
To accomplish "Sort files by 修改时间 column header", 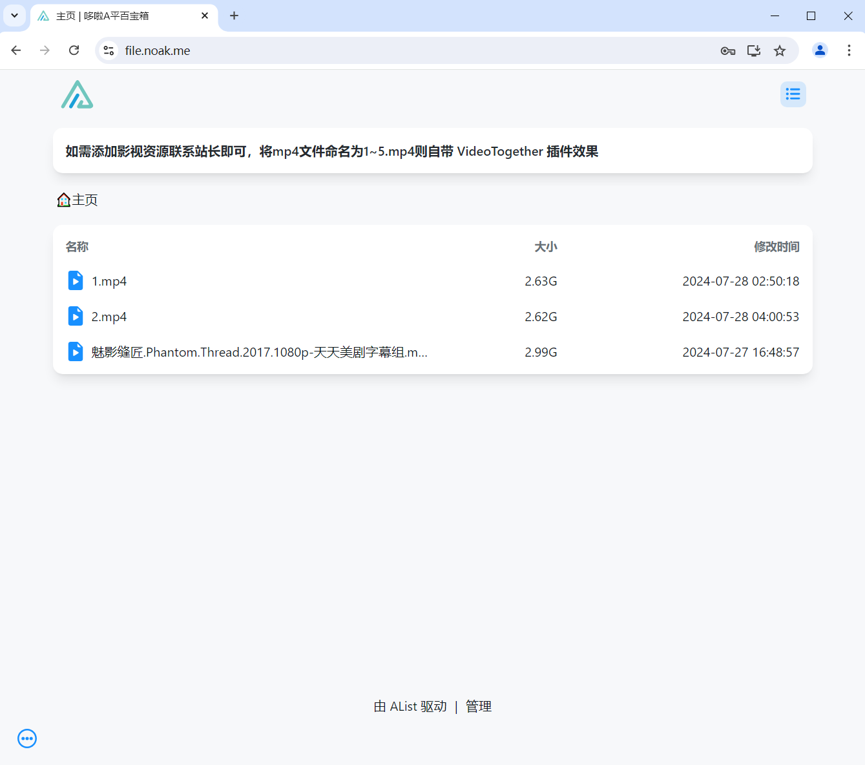I will 776,247.
